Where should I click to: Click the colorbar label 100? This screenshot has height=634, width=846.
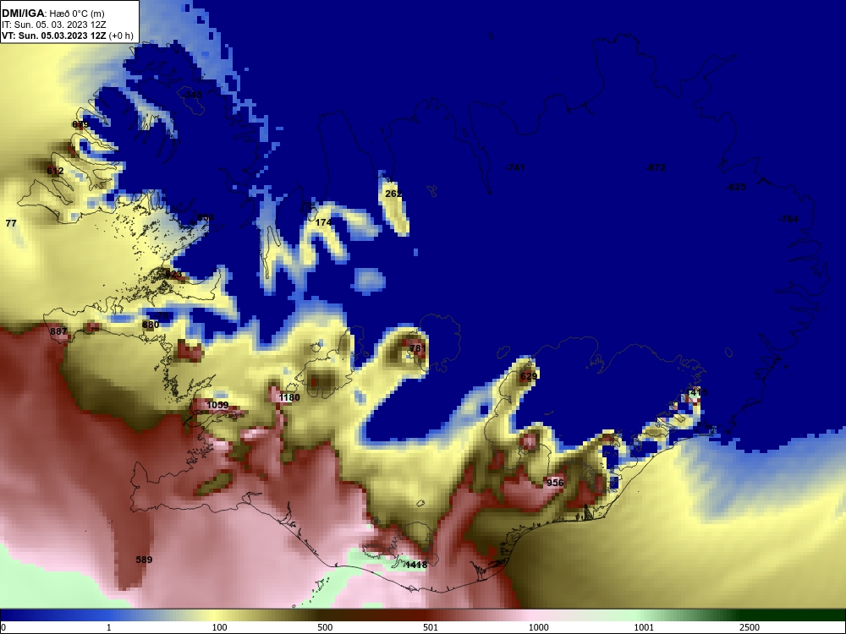[220, 627]
